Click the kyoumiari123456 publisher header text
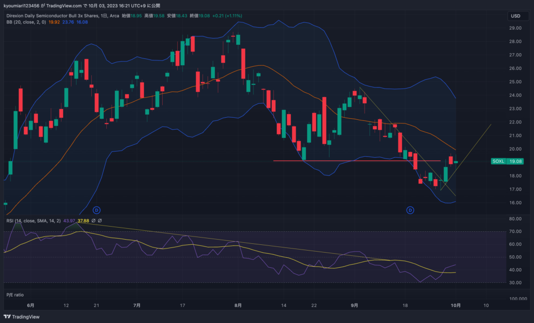 point(82,5)
